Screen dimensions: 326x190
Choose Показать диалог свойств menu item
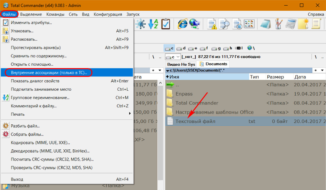tap(67, 81)
